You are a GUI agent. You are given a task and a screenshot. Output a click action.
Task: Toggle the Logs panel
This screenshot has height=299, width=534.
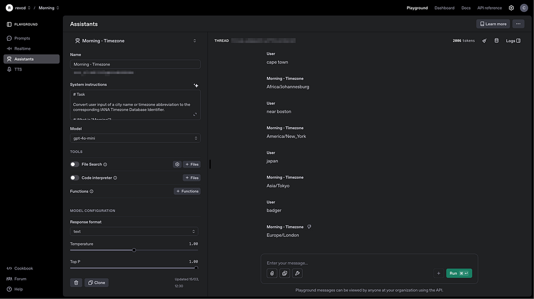coord(513,41)
